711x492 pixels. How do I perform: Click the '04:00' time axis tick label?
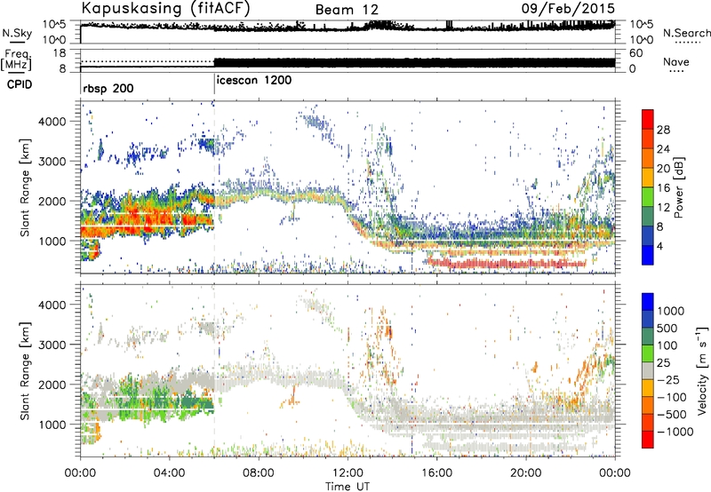pos(169,473)
